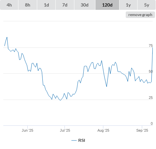Select the 8h time range
Screen dimensions: 156x149
[28, 5]
